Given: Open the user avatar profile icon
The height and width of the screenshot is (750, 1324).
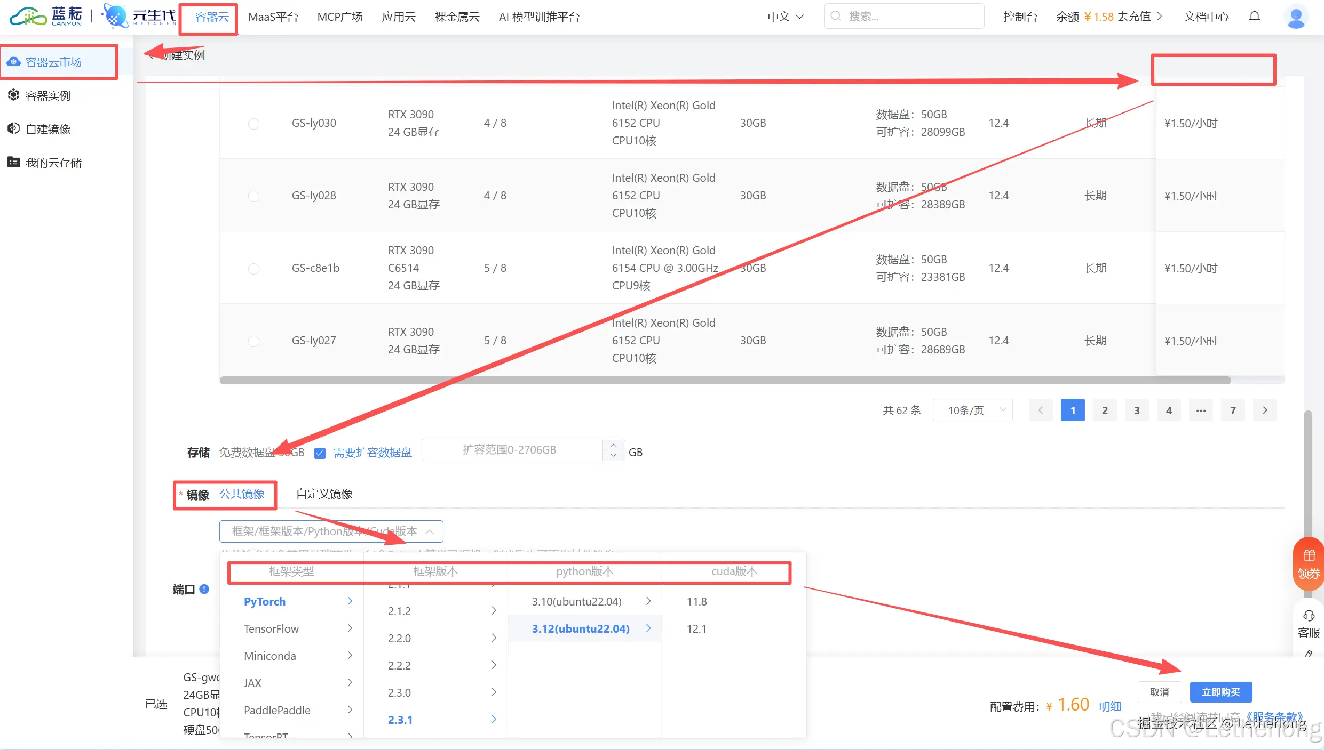Looking at the screenshot, I should click(x=1296, y=17).
